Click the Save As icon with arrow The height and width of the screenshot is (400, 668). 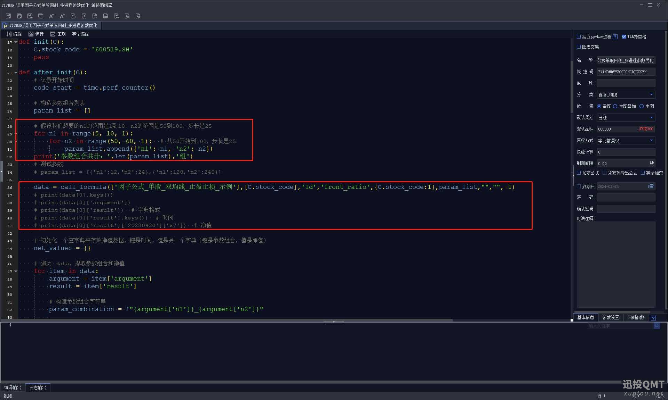click(30, 16)
